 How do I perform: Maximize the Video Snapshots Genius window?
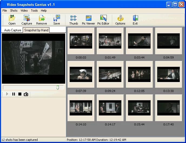point(175,5)
